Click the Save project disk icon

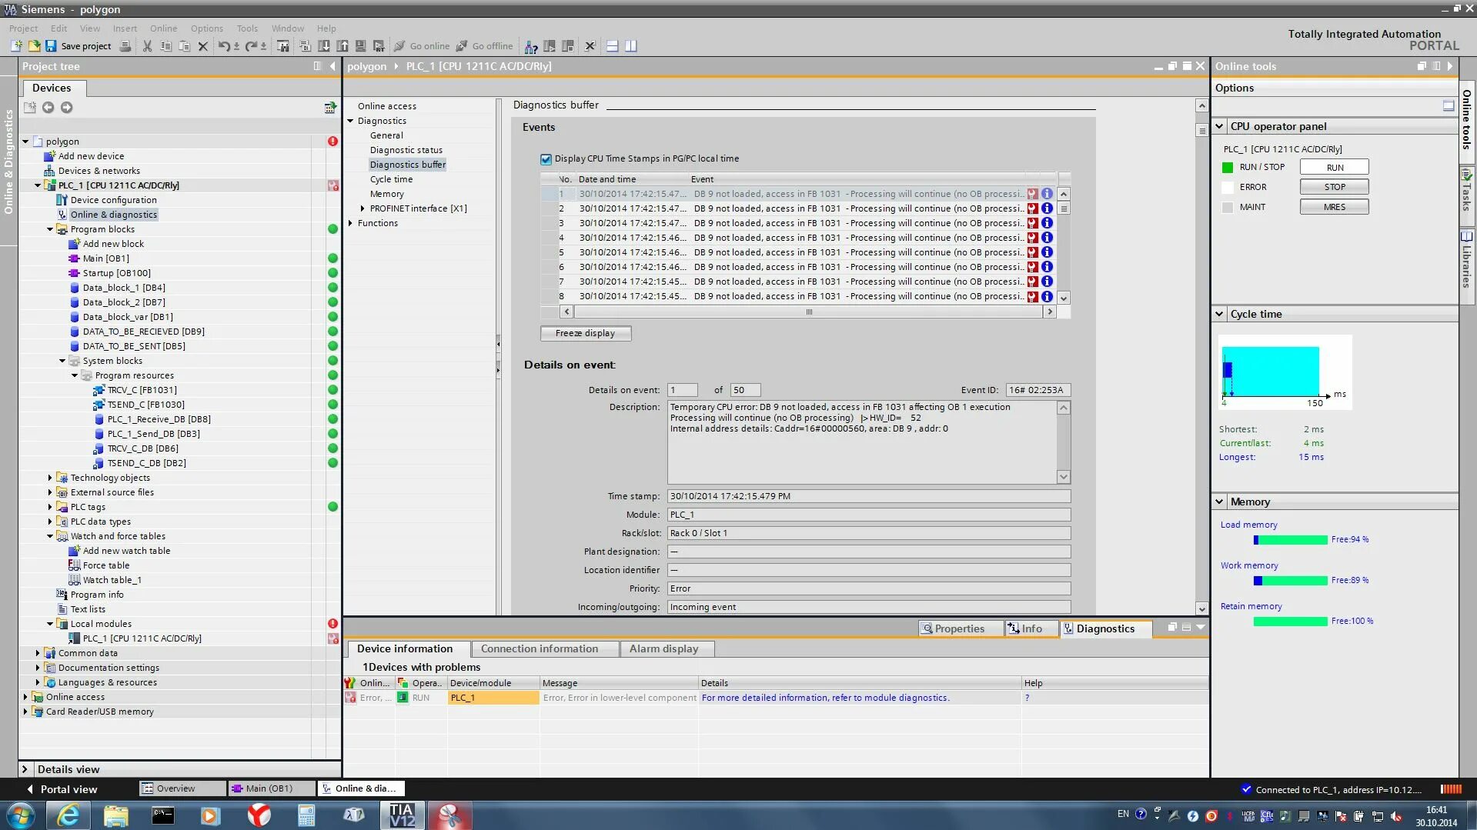pyautogui.click(x=51, y=46)
